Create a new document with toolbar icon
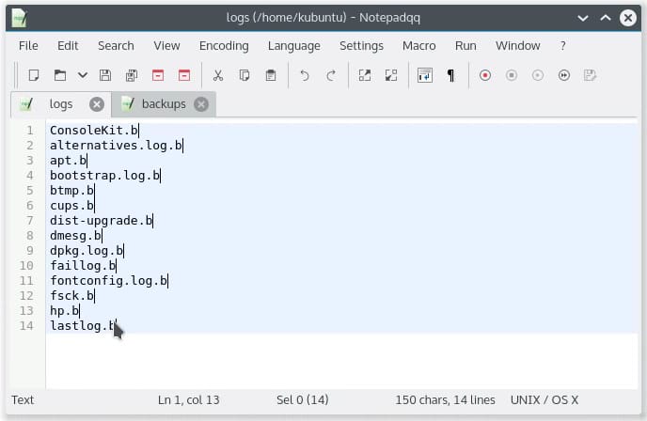647x421 pixels. tap(34, 75)
